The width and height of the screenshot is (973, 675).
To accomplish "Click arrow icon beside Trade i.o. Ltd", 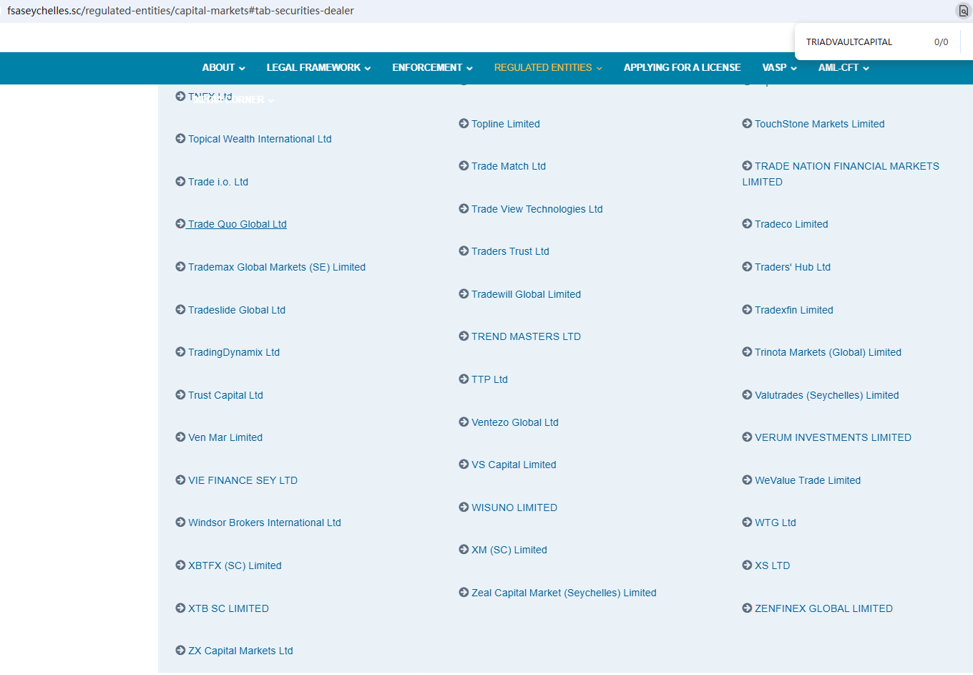I will point(180,182).
